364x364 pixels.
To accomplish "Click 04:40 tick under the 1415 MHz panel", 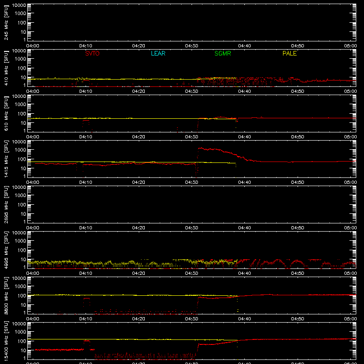I will (x=244, y=182).
